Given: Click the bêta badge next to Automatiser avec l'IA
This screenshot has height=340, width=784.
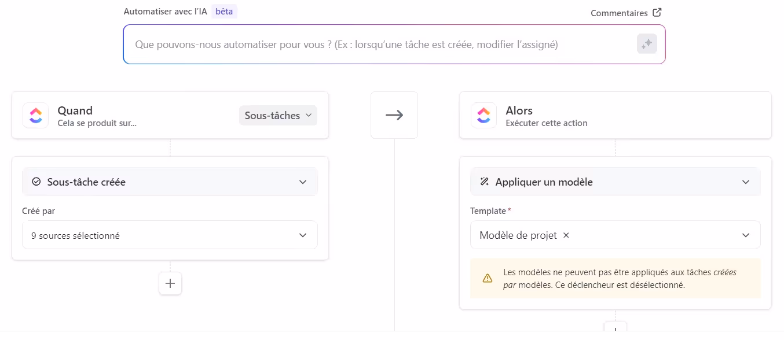Looking at the screenshot, I should (x=224, y=11).
